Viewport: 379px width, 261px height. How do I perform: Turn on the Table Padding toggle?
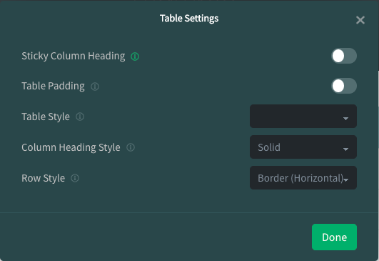pyautogui.click(x=344, y=86)
